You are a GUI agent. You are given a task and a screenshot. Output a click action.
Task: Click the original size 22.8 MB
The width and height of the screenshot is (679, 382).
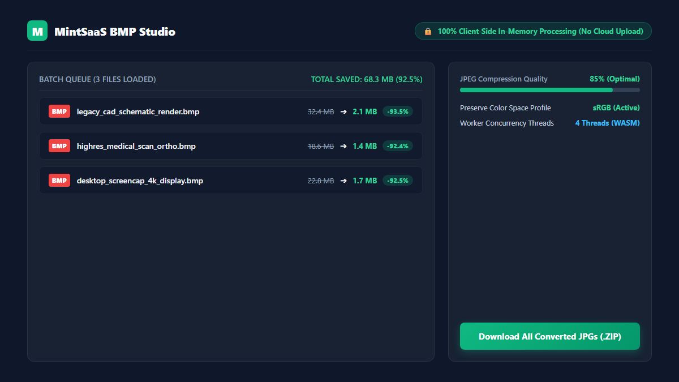(x=321, y=181)
